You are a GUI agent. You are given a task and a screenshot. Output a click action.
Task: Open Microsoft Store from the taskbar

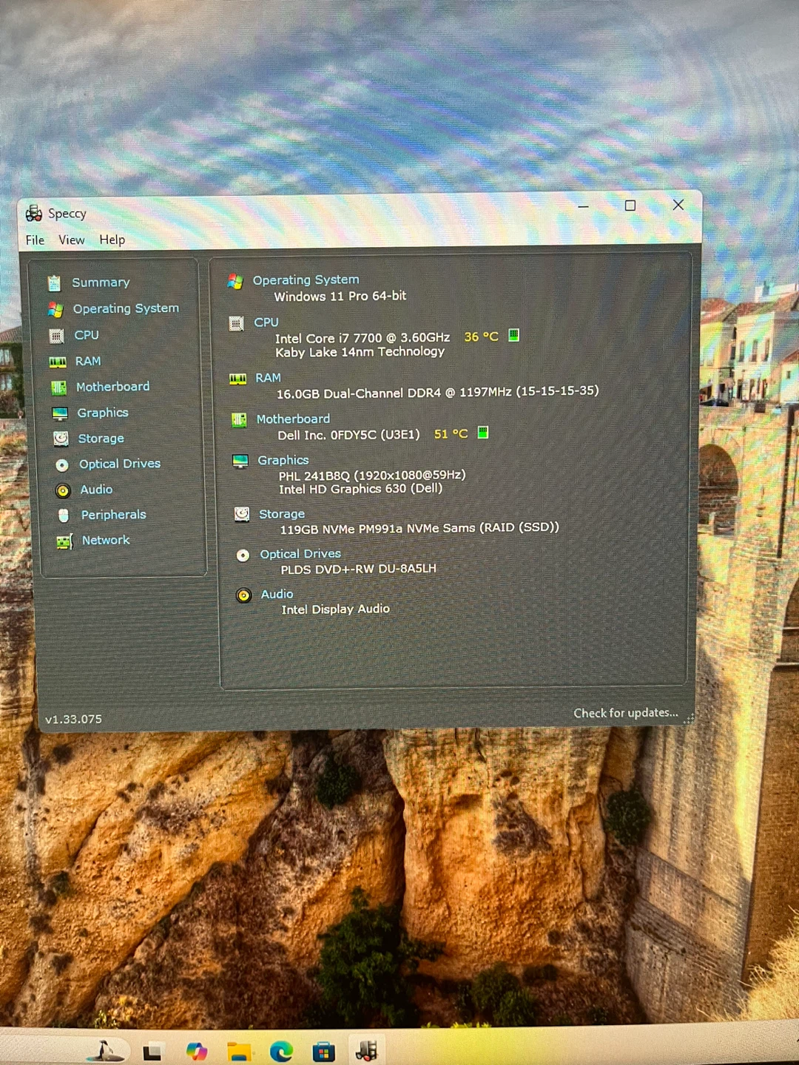[x=323, y=1051]
